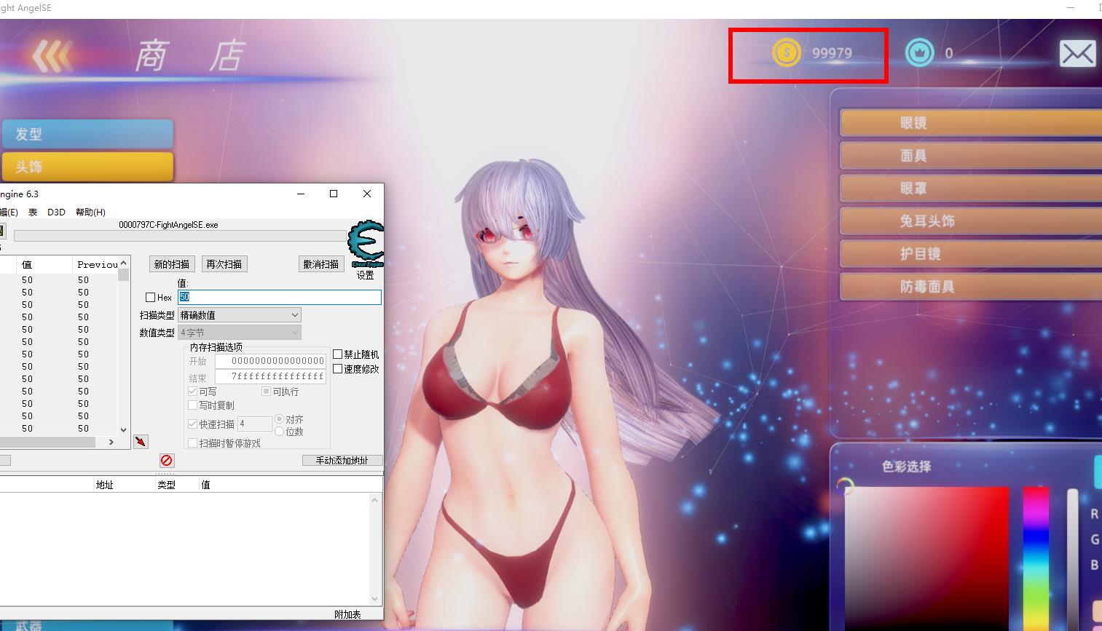Click the gray vertical slider beside the hue strip
Viewport: 1102px width, 631px height.
tap(1072, 560)
